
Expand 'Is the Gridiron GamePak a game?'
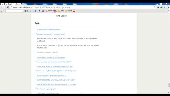click(48, 30)
